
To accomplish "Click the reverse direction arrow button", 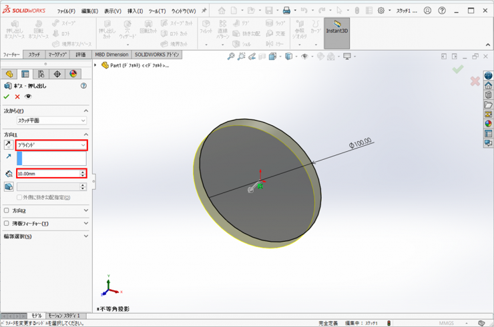I will coord(9,145).
